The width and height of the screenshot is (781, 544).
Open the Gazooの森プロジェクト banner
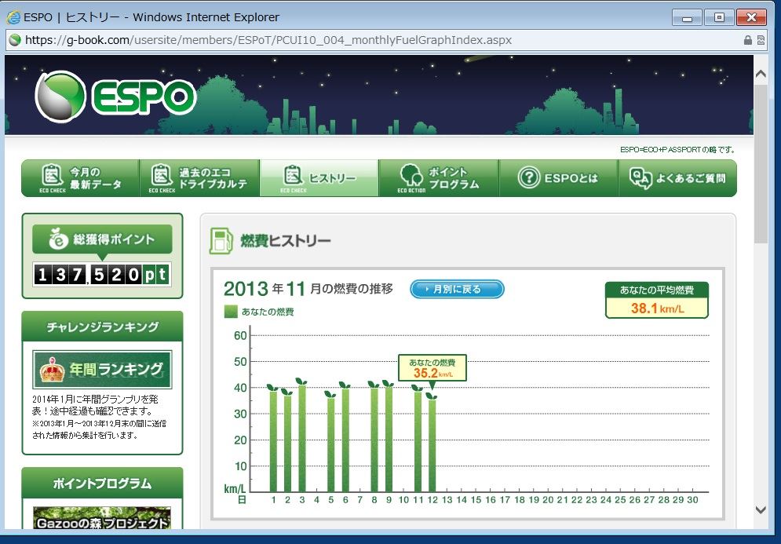point(102,518)
